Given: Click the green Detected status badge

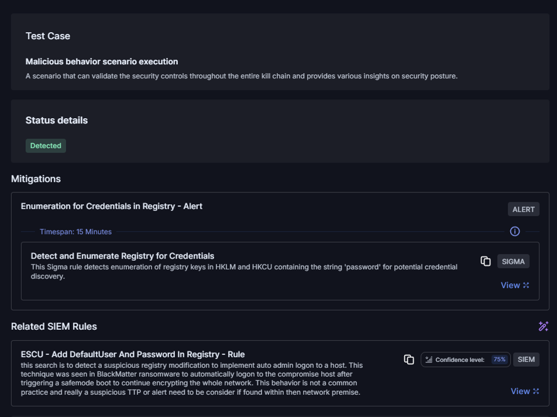Looking at the screenshot, I should (46, 146).
